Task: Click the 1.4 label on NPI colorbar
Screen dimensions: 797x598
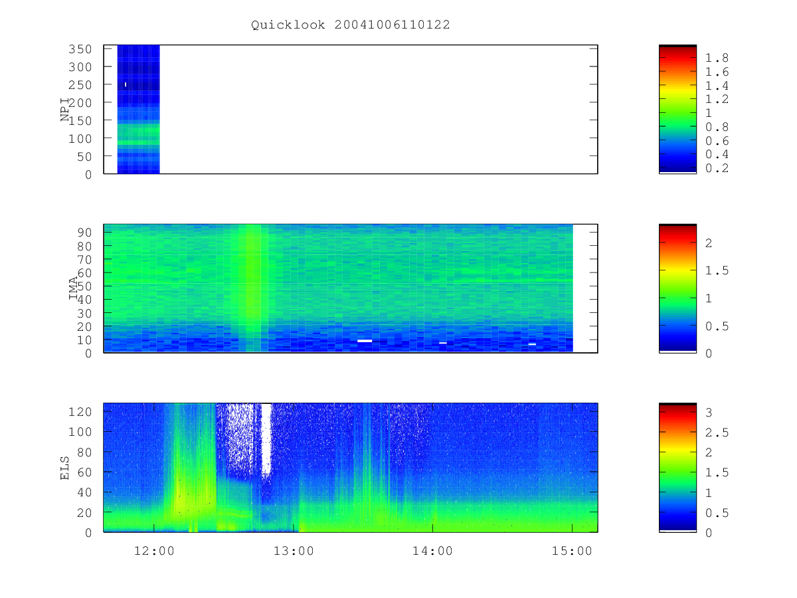Action: (x=717, y=86)
